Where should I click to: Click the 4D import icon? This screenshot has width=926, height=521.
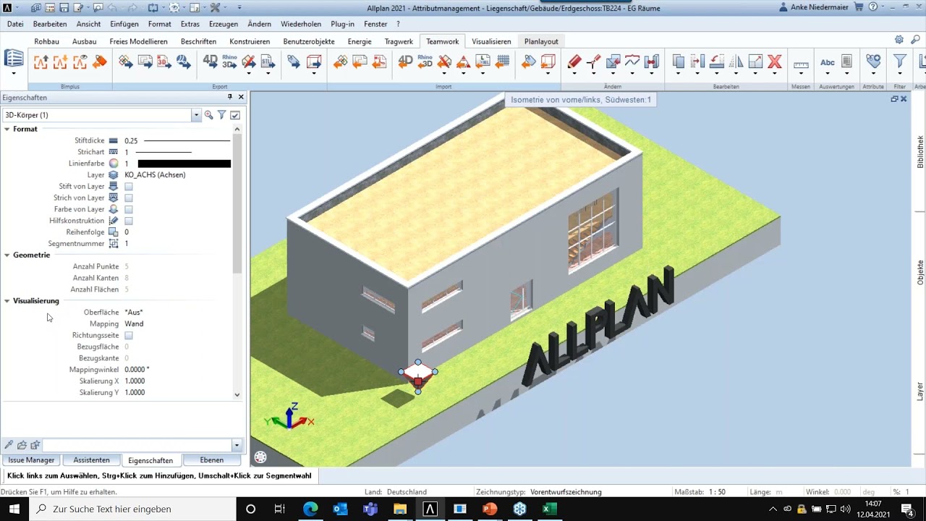click(405, 62)
